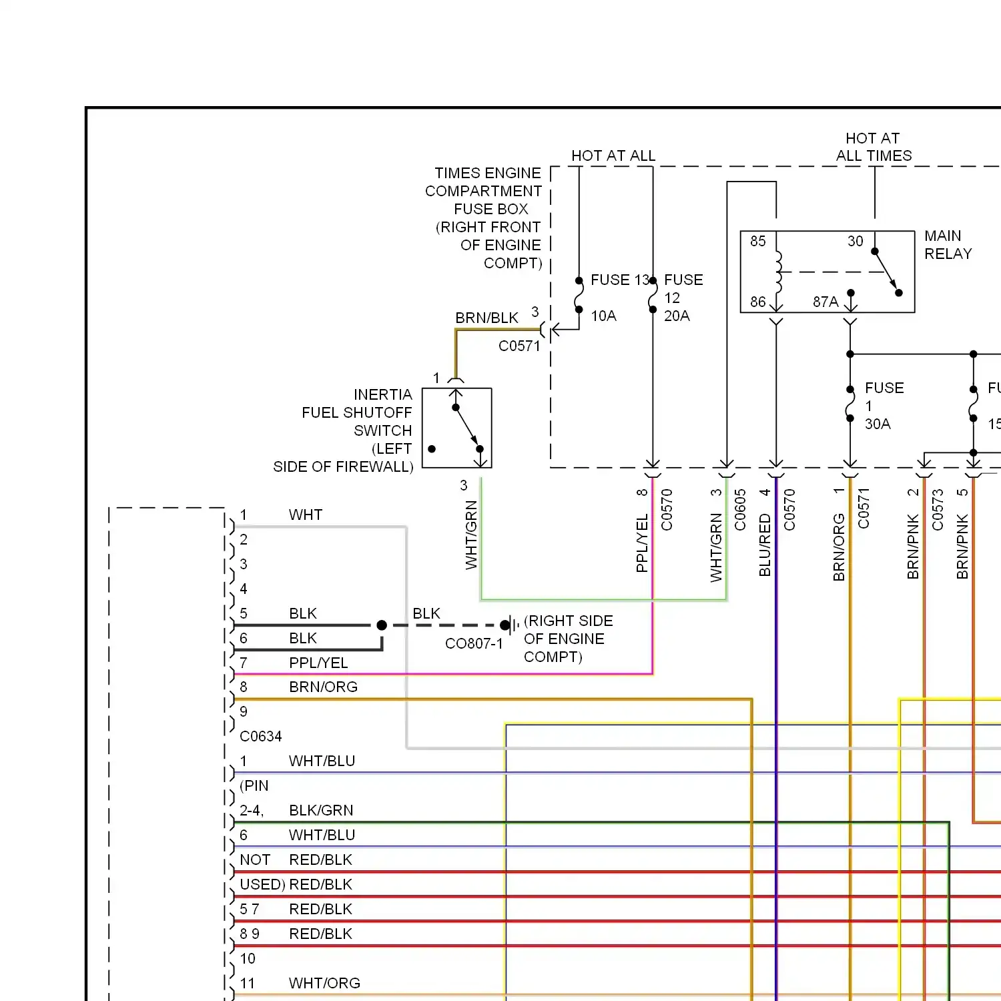This screenshot has width=1001, height=1001.
Task: Select the CO807-1 ground label
Action: (x=474, y=643)
